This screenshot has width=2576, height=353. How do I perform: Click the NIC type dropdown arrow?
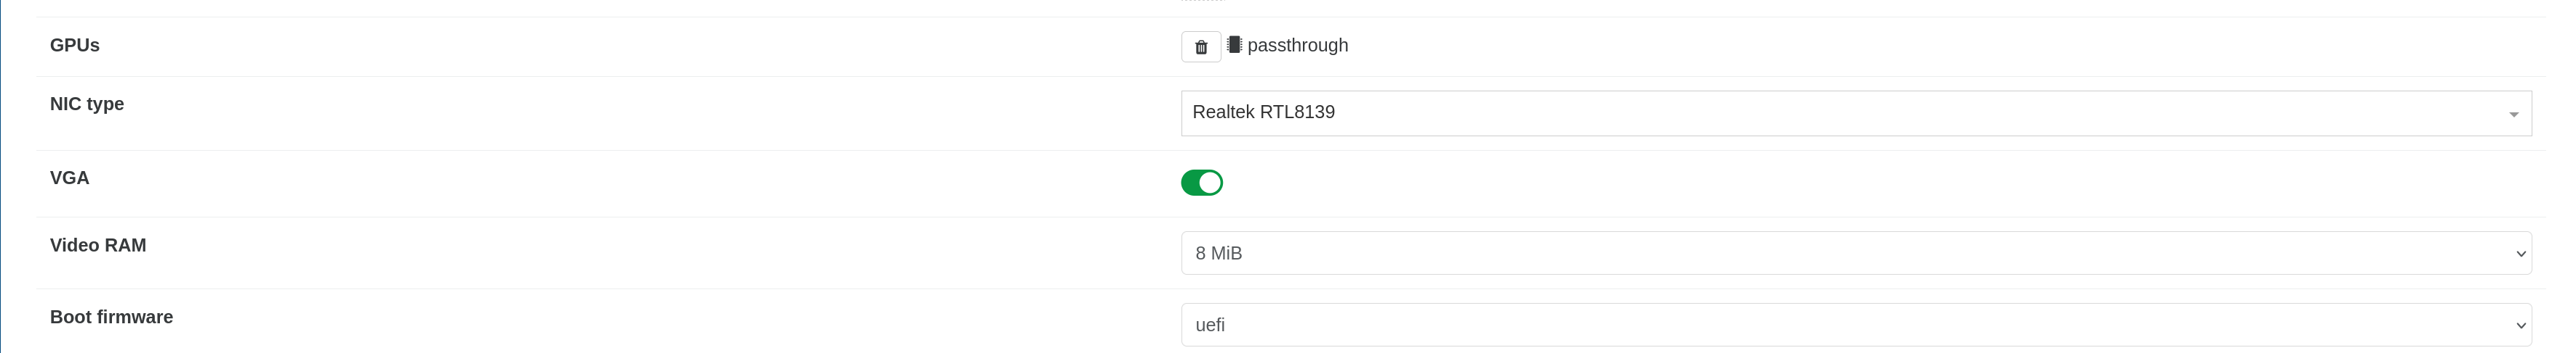point(2513,115)
